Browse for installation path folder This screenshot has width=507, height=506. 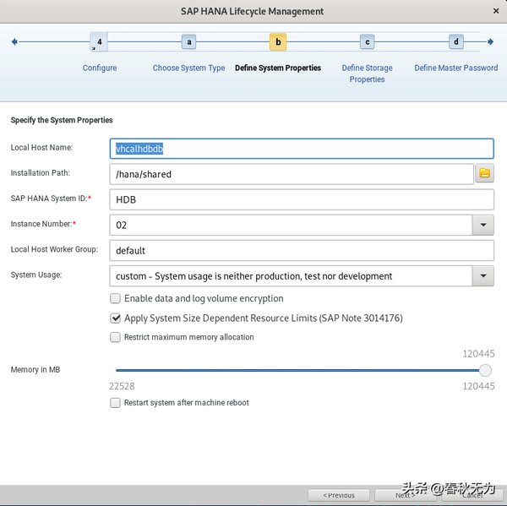[x=484, y=174]
